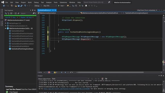Expand the WebServiceAutomation (1) tree node
This screenshot has height=93, width=165.
tap(6, 26)
